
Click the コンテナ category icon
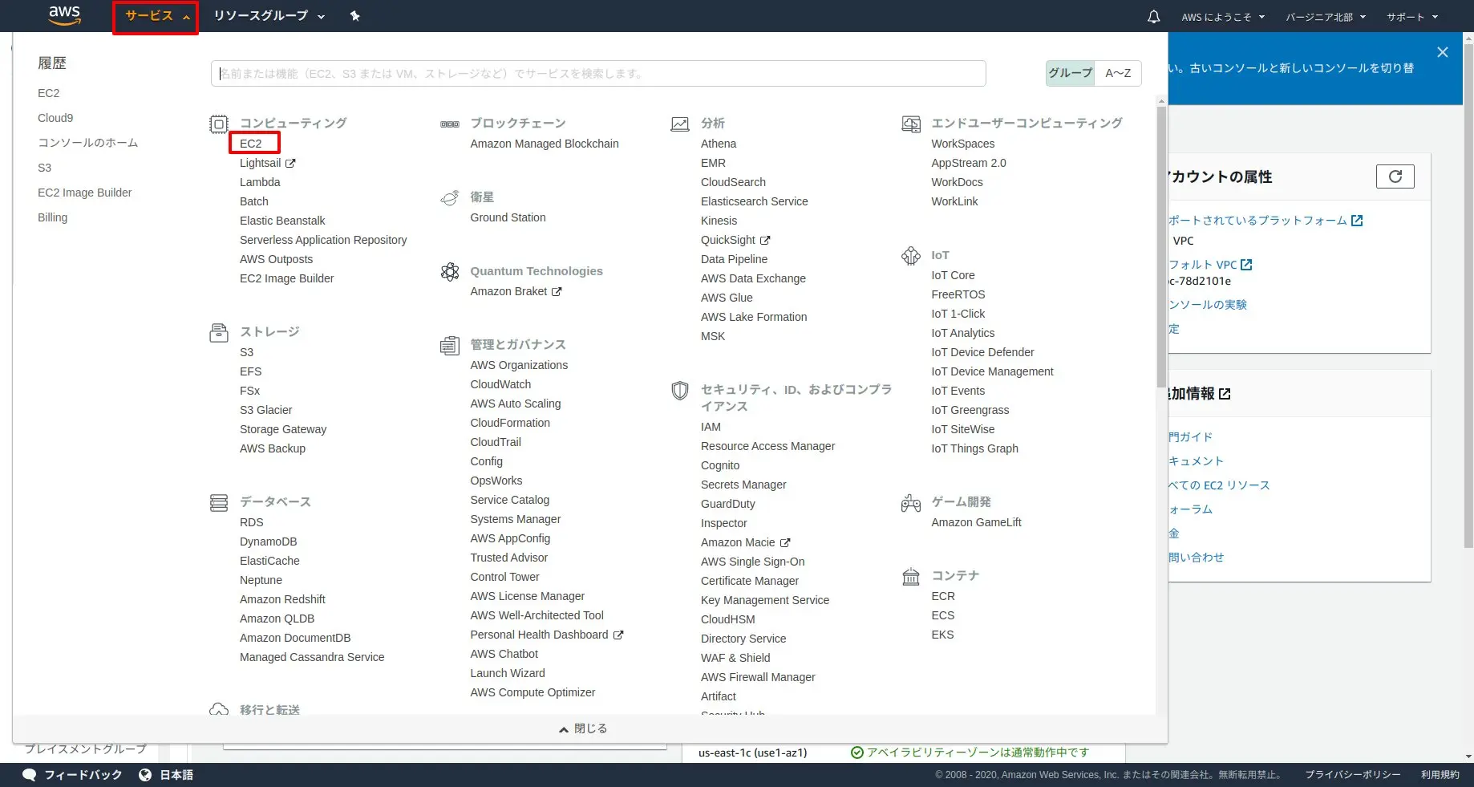[x=911, y=576]
